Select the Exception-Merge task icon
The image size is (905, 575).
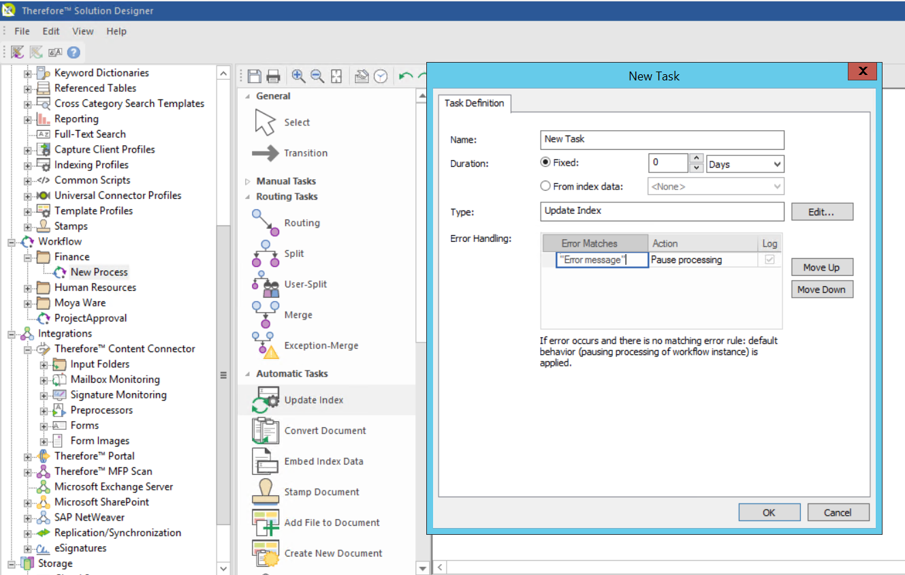tap(266, 345)
